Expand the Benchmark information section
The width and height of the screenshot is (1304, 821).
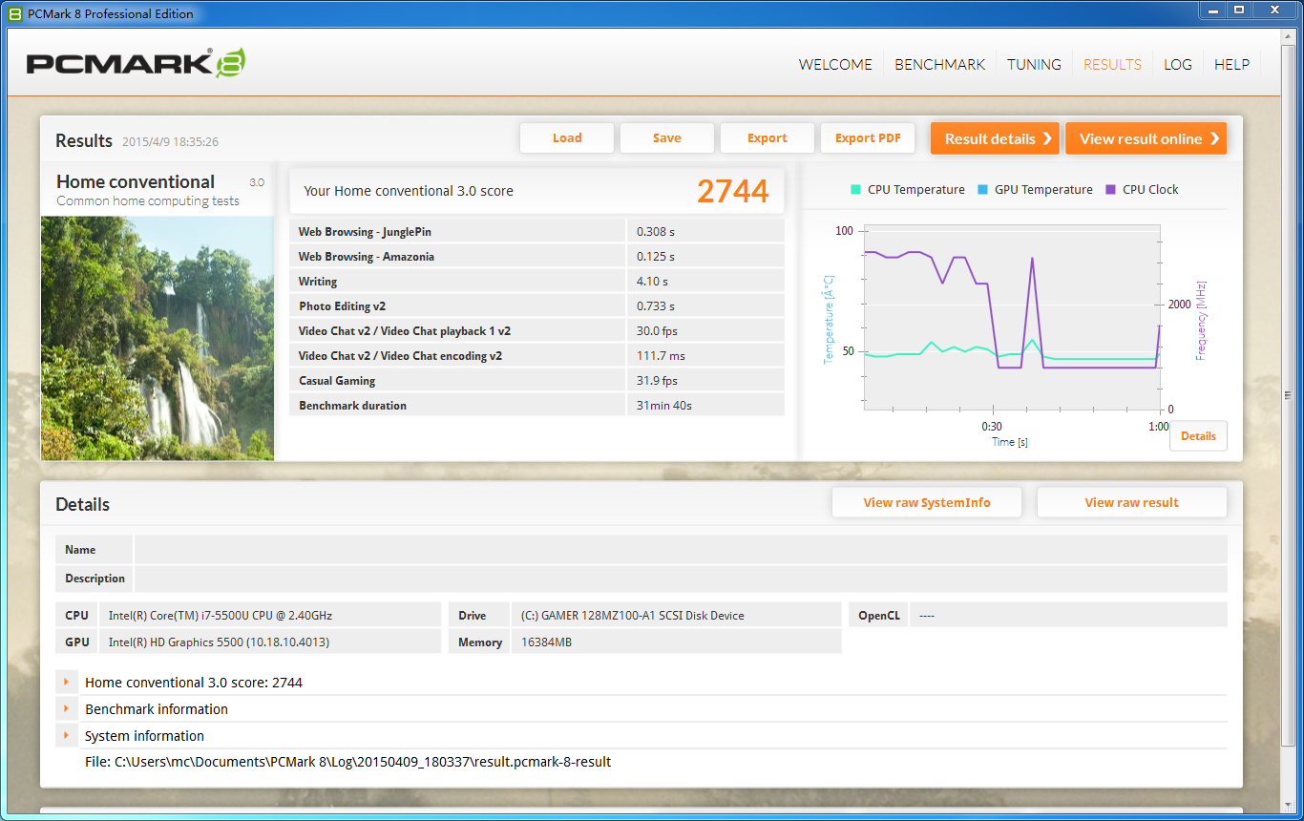67,708
